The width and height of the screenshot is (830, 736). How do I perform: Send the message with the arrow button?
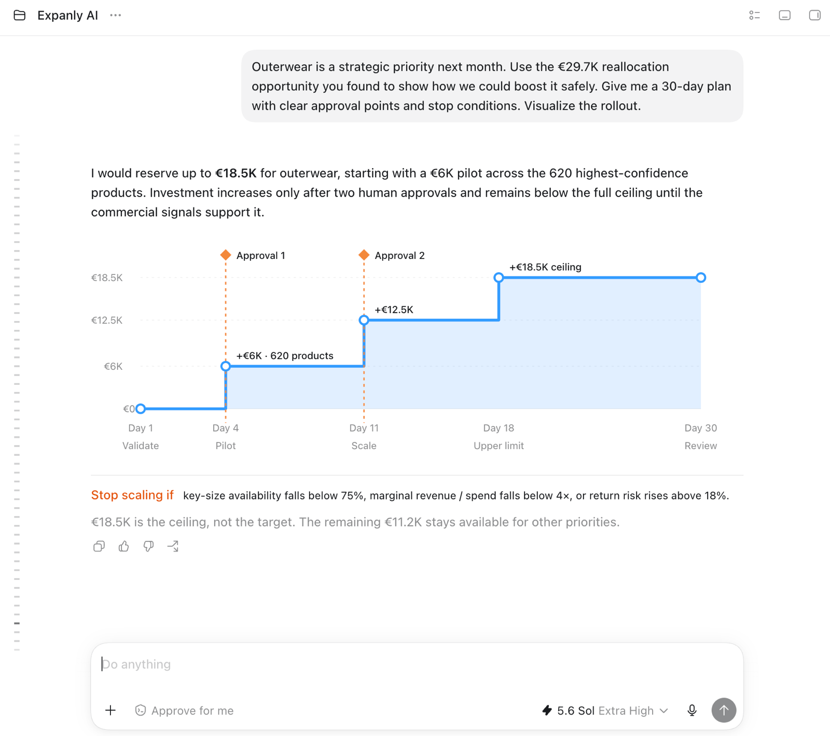point(724,710)
